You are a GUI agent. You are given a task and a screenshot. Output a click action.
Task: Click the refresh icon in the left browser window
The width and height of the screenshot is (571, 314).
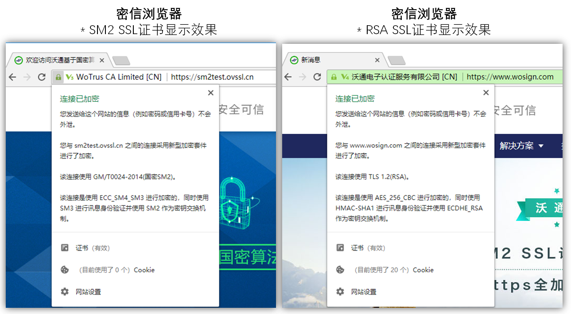point(42,76)
